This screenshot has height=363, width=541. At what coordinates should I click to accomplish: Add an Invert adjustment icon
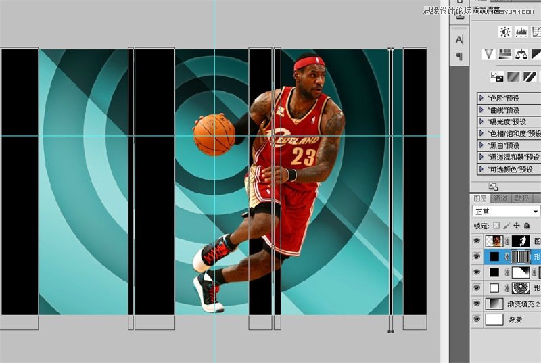[497, 76]
